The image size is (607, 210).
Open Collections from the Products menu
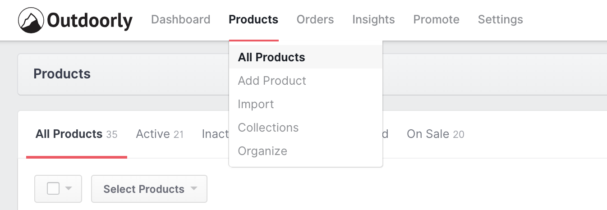tap(268, 128)
